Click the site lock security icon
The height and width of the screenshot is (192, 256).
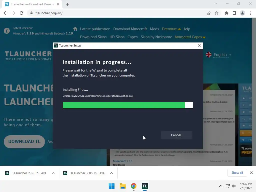tap(31, 13)
